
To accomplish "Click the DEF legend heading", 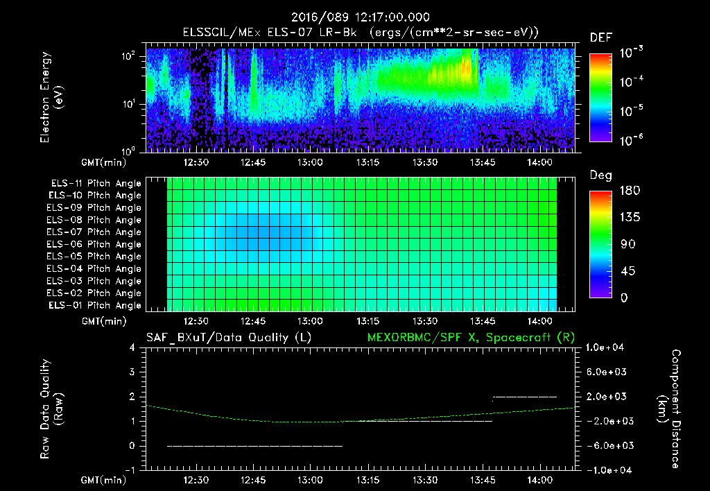I will pyautogui.click(x=601, y=38).
